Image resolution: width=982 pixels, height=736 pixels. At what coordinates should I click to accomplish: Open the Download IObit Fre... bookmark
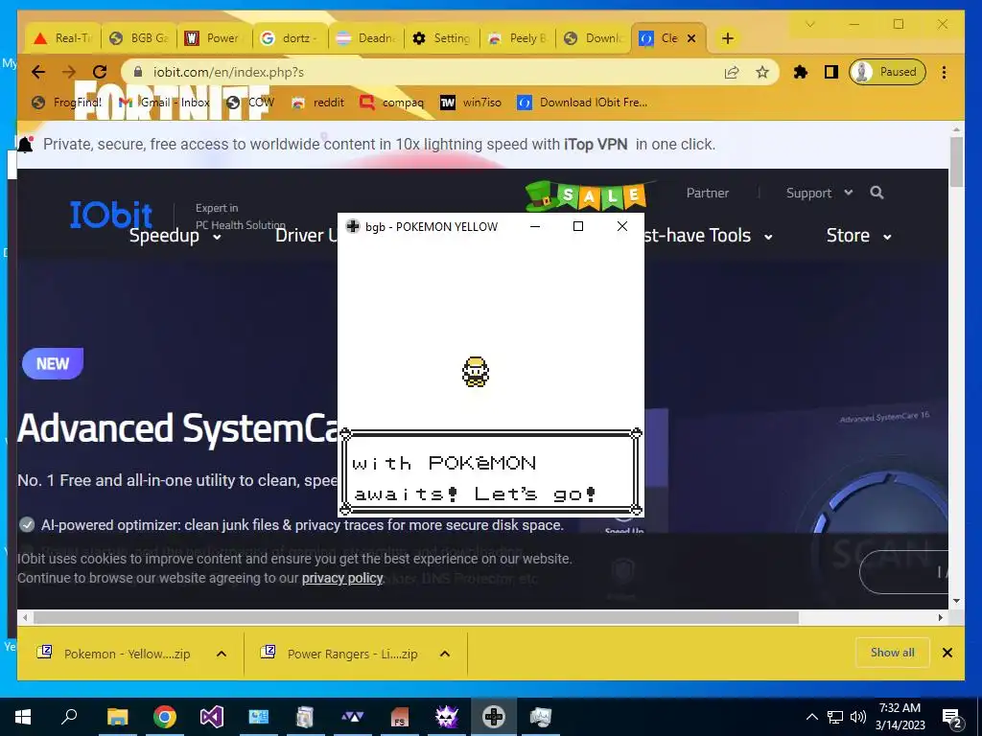[582, 103]
